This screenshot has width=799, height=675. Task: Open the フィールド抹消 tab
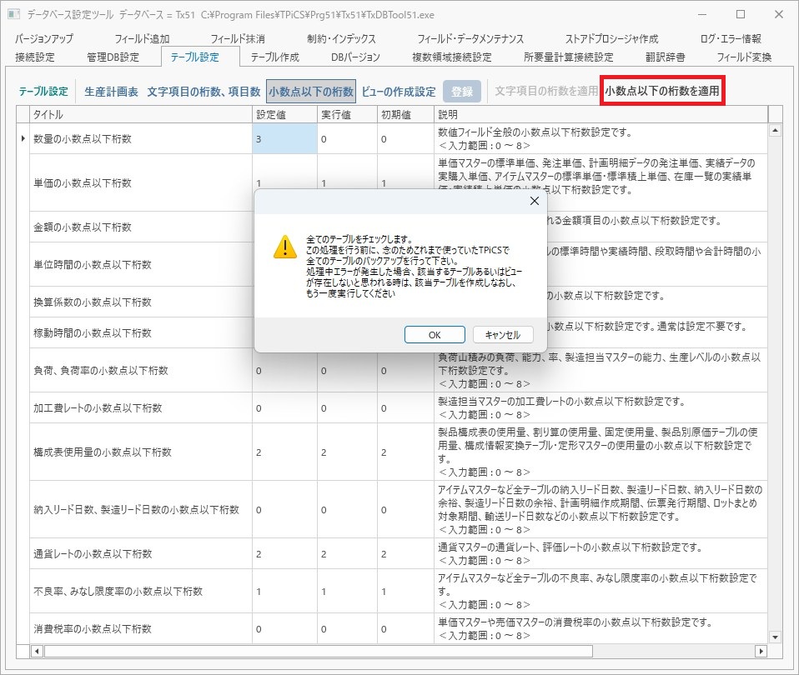(238, 38)
